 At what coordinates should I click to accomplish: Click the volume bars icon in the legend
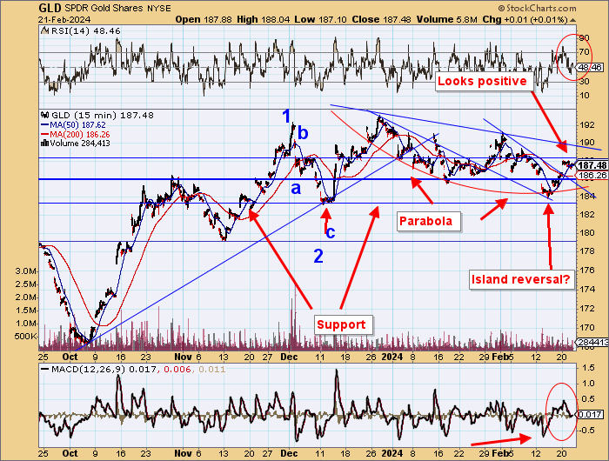pos(44,143)
